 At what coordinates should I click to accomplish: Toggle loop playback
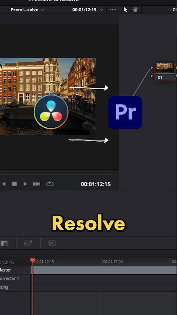50,184
